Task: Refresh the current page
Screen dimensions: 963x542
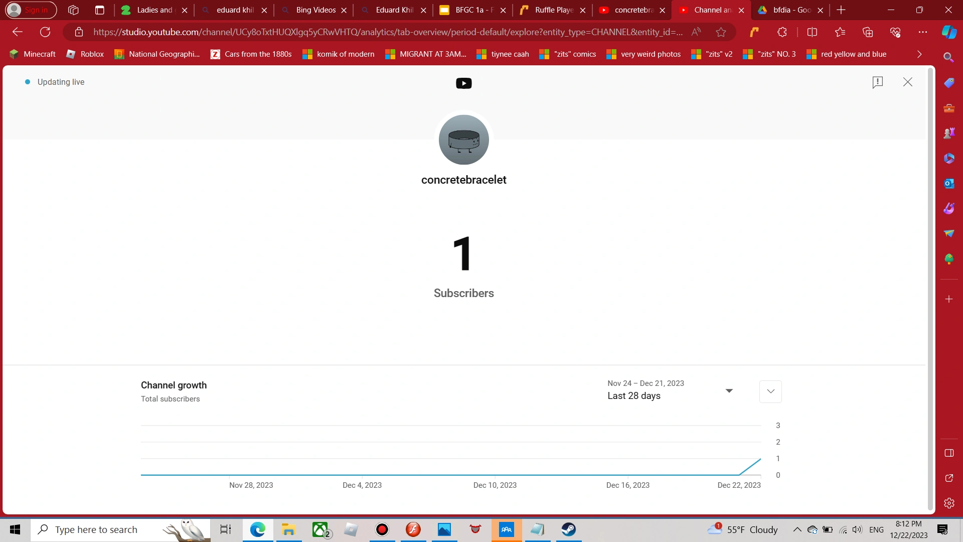Action: pos(45,32)
